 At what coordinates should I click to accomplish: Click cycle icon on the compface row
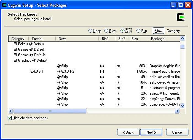point(59,105)
